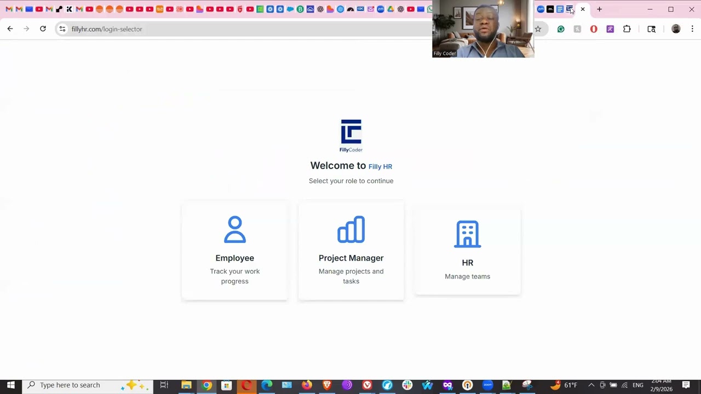Open network settings in system tray
Viewport: 701px width, 394px height.
click(x=624, y=385)
